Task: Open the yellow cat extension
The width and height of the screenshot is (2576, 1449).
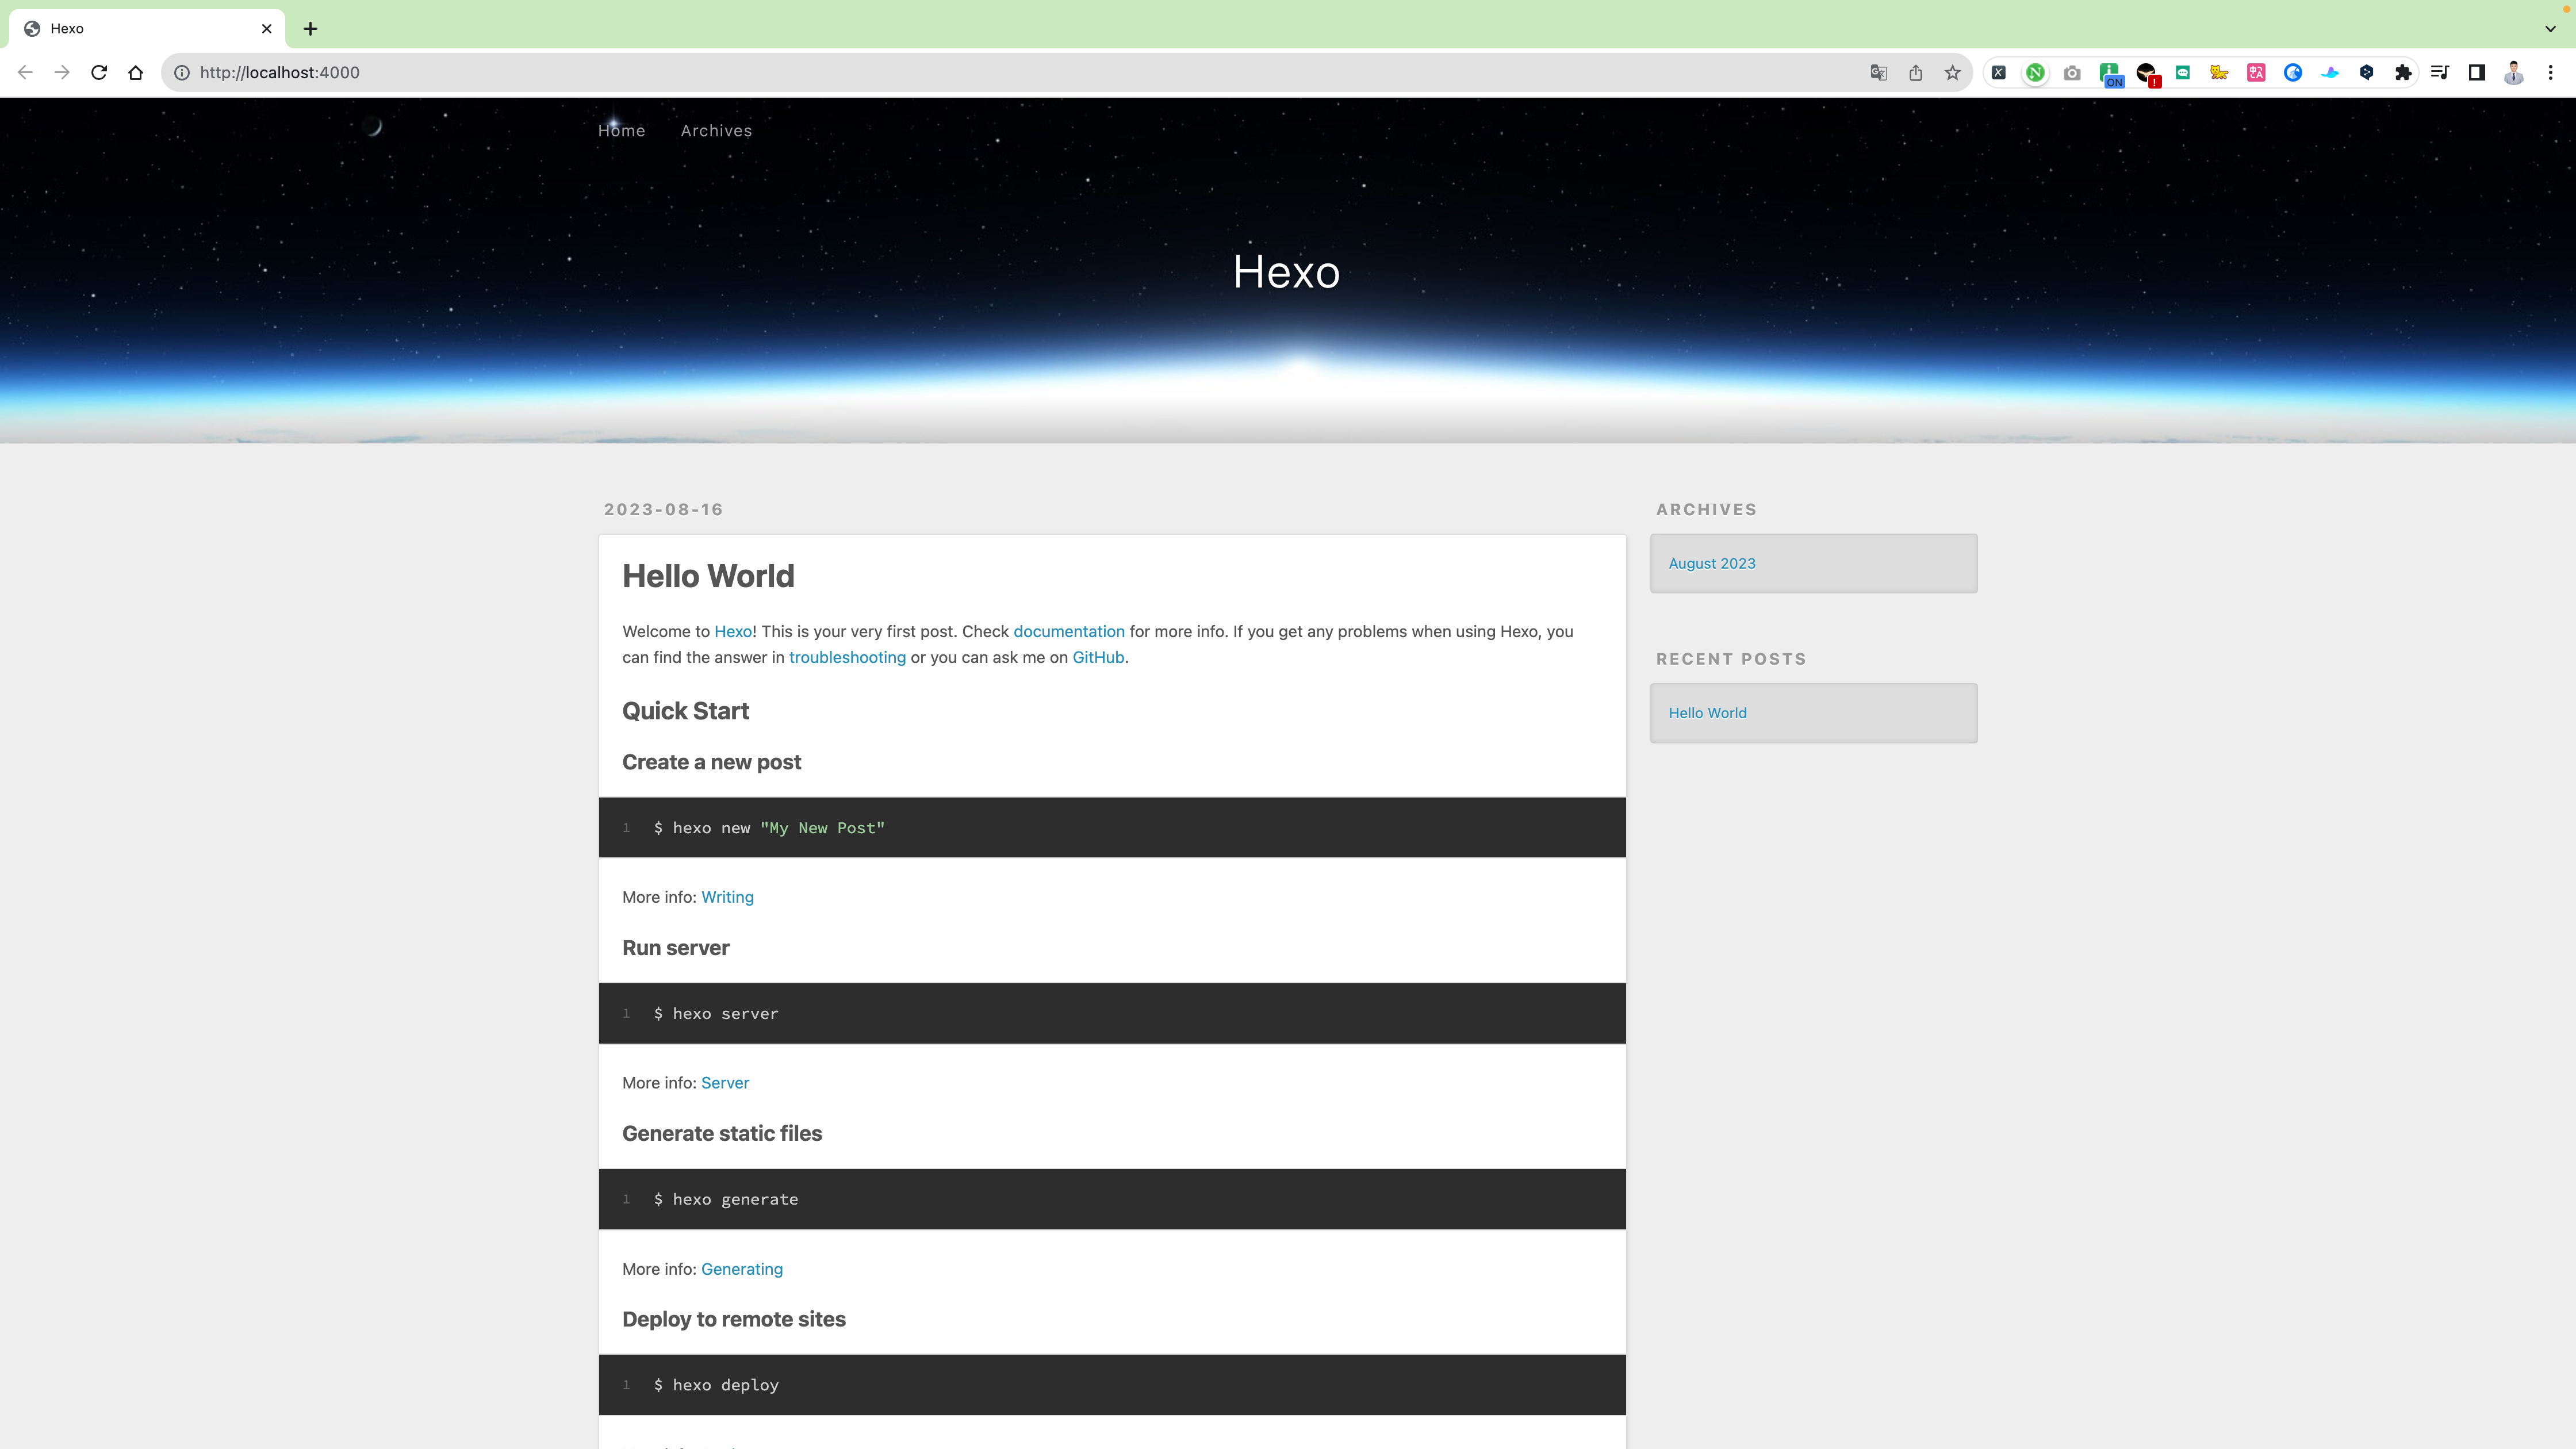Action: pyautogui.click(x=2220, y=72)
